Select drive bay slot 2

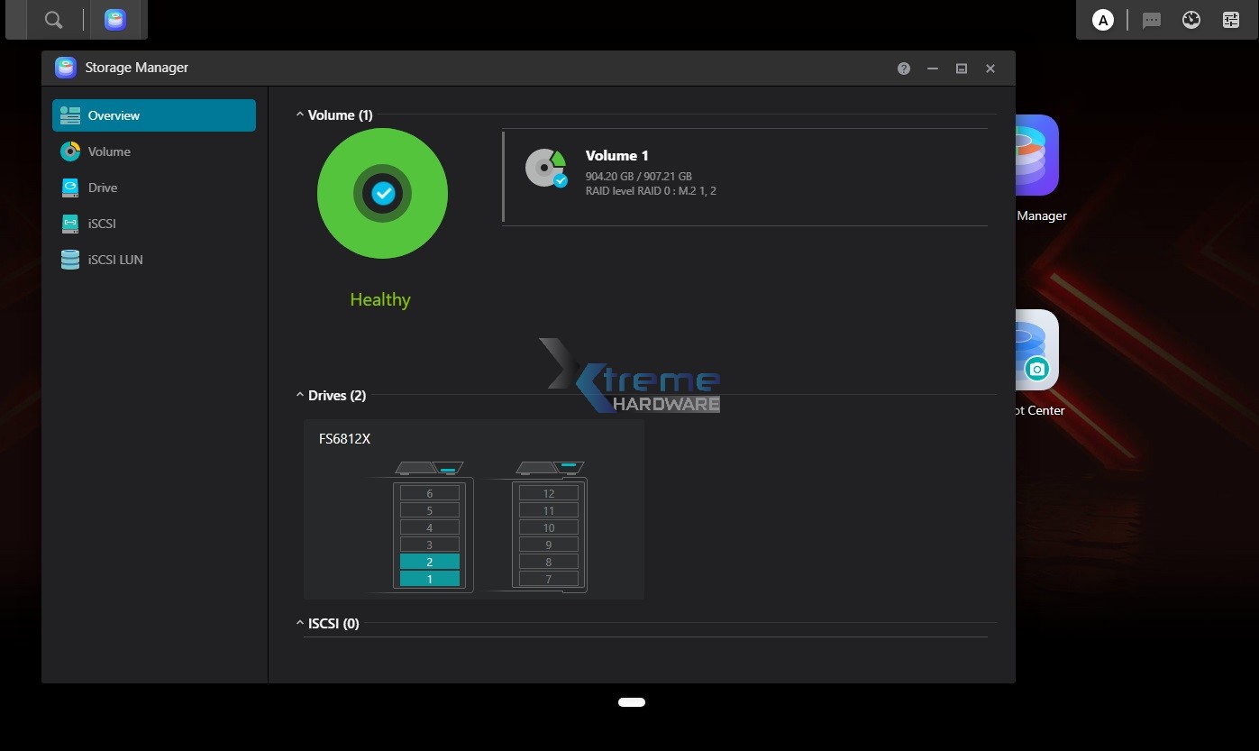click(430, 562)
